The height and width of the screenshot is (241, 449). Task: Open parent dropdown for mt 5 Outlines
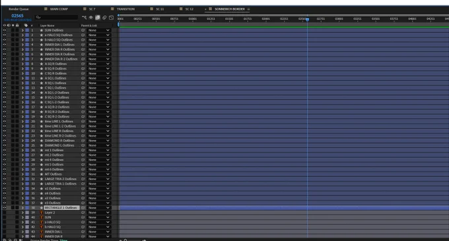pos(98,164)
